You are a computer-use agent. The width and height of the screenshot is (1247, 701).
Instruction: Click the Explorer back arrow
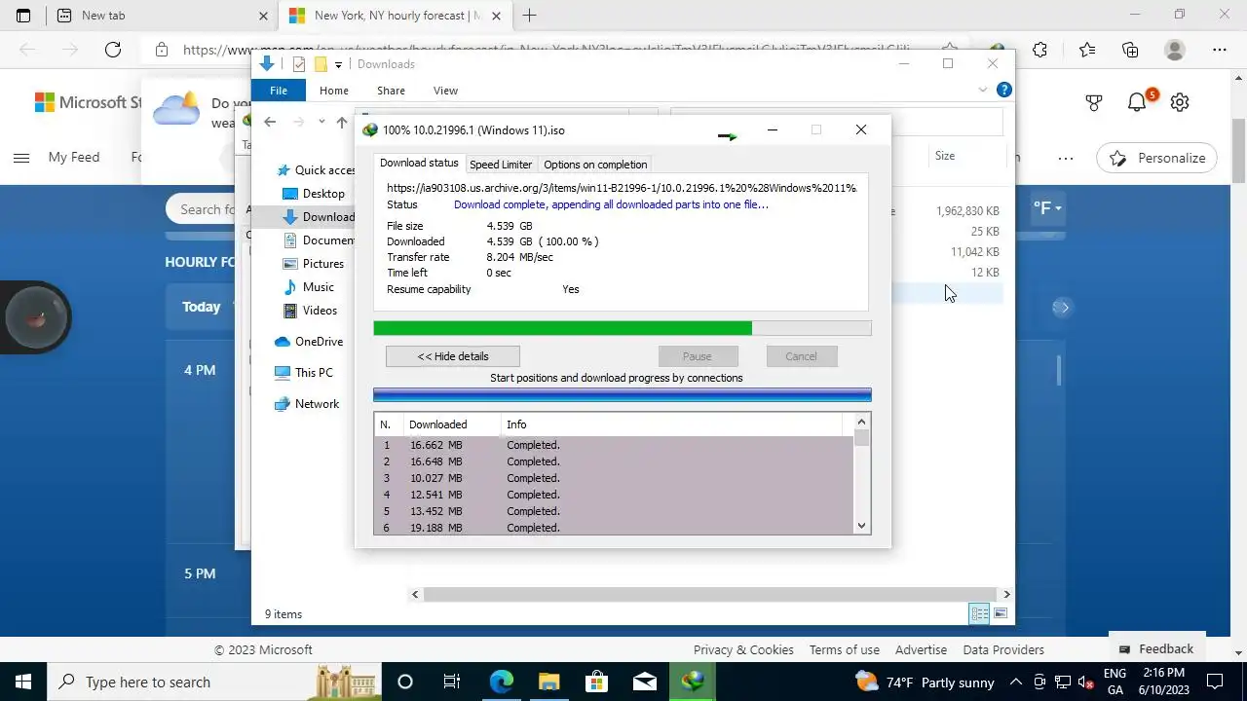click(x=270, y=122)
